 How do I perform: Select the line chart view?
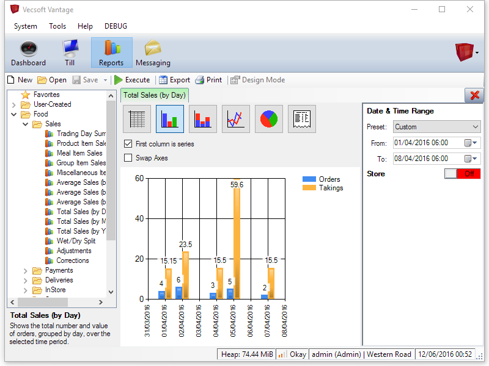pyautogui.click(x=236, y=119)
